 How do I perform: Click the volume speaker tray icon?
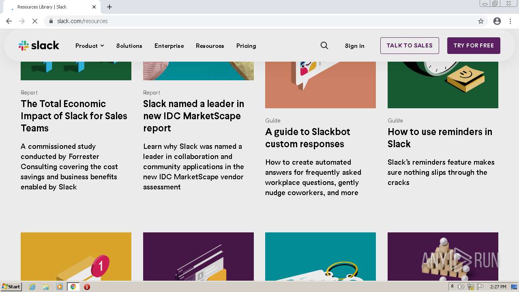click(x=461, y=287)
